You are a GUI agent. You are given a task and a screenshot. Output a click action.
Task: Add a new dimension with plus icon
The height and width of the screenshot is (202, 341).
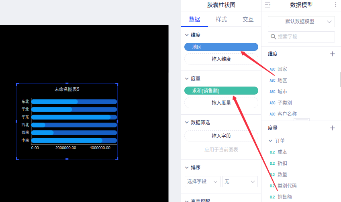tap(332, 54)
